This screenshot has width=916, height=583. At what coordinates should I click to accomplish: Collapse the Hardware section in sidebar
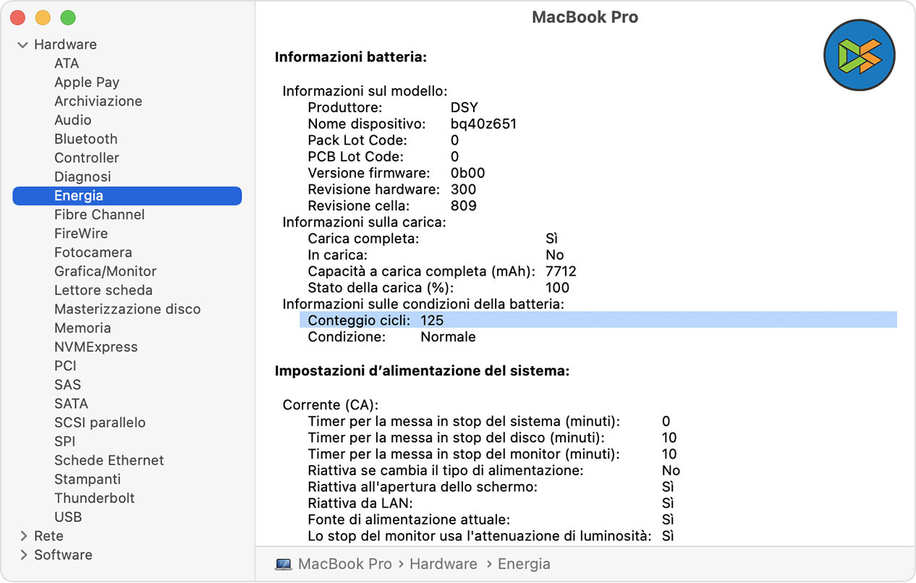coord(22,45)
